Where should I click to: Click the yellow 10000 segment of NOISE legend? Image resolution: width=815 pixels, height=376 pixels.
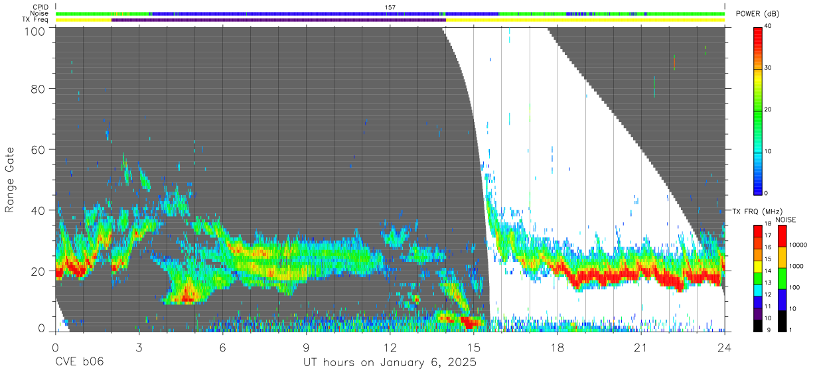tap(781, 257)
